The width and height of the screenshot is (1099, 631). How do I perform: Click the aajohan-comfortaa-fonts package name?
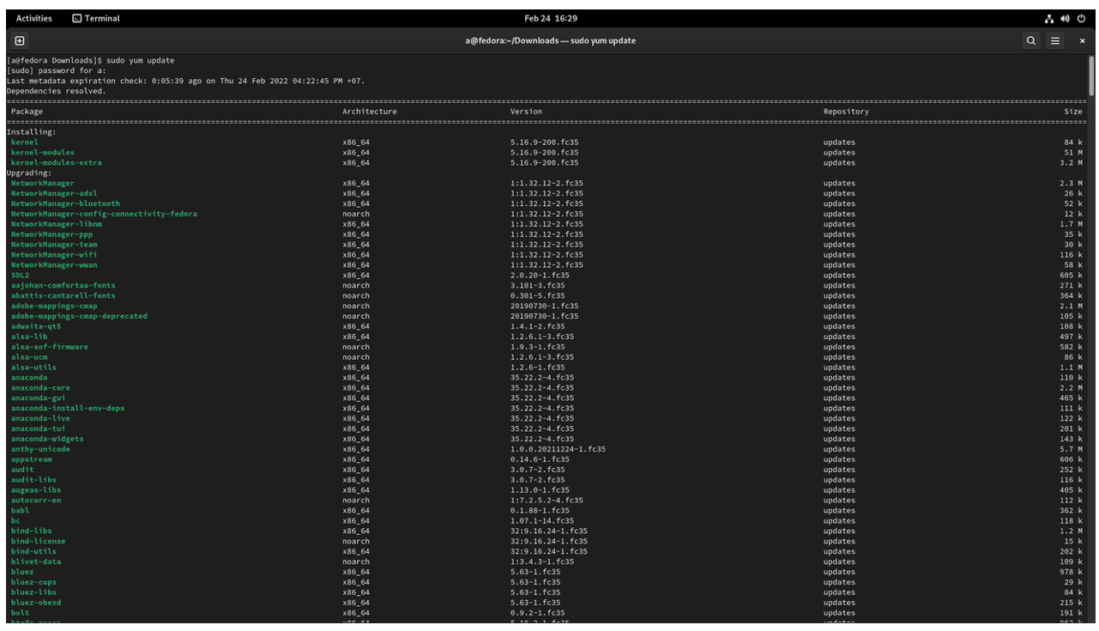63,285
